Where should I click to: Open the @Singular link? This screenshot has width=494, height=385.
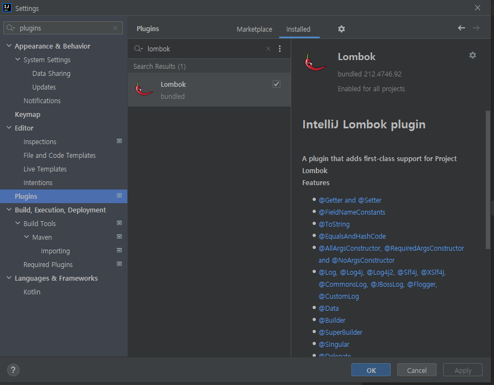click(x=334, y=344)
